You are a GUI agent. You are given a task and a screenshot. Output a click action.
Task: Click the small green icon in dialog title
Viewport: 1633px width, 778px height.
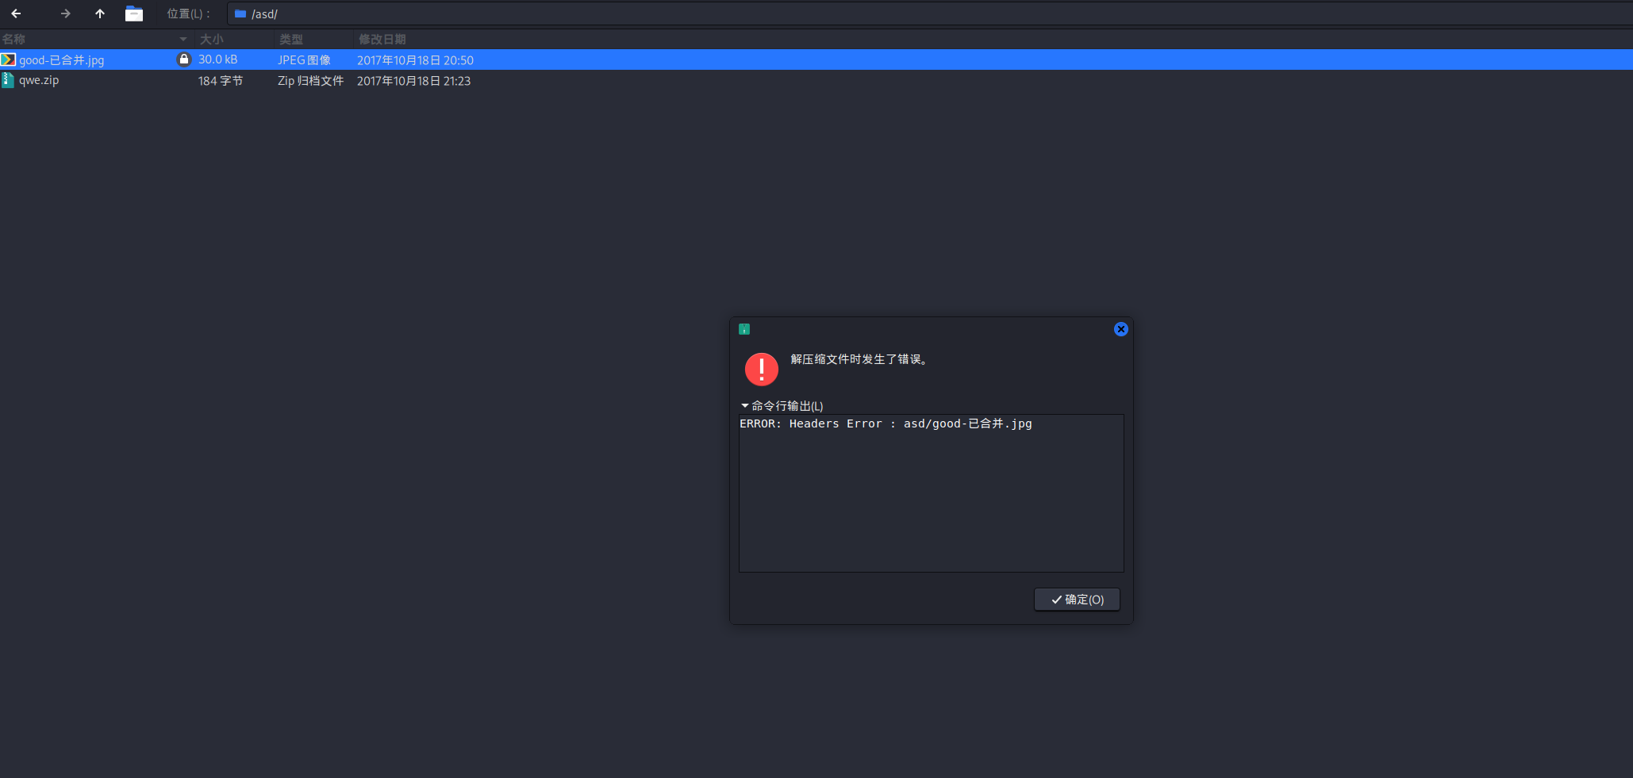coord(744,329)
